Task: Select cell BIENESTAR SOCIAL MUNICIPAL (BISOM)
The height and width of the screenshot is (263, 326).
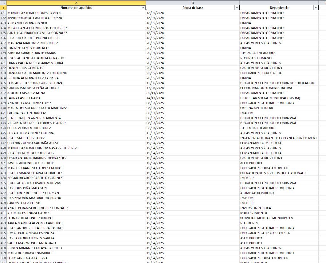Action: click(279, 98)
